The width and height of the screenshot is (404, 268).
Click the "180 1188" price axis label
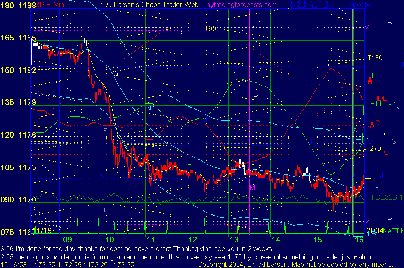coord(18,5)
